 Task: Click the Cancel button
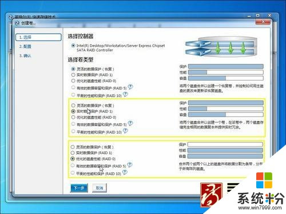point(100,188)
